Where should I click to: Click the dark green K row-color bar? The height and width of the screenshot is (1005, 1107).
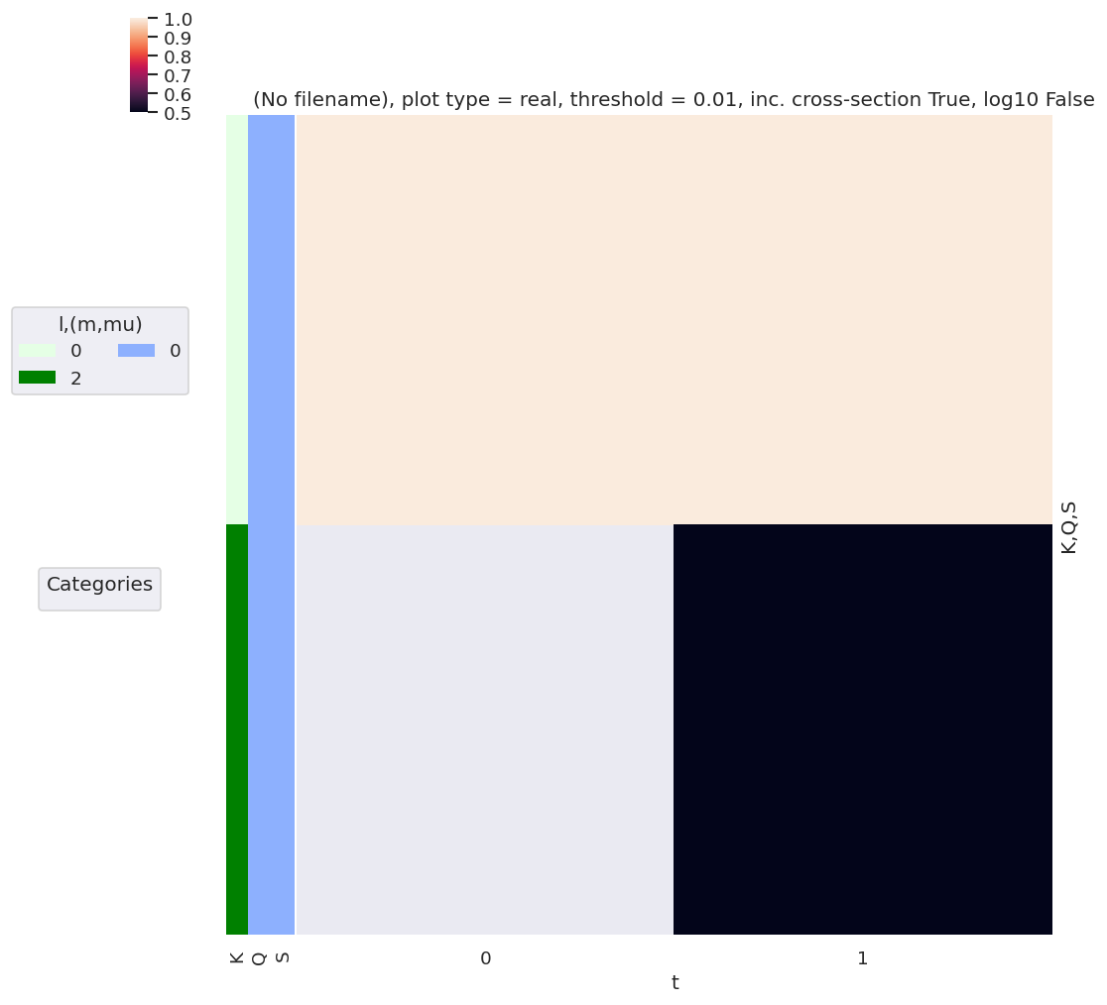click(x=237, y=729)
